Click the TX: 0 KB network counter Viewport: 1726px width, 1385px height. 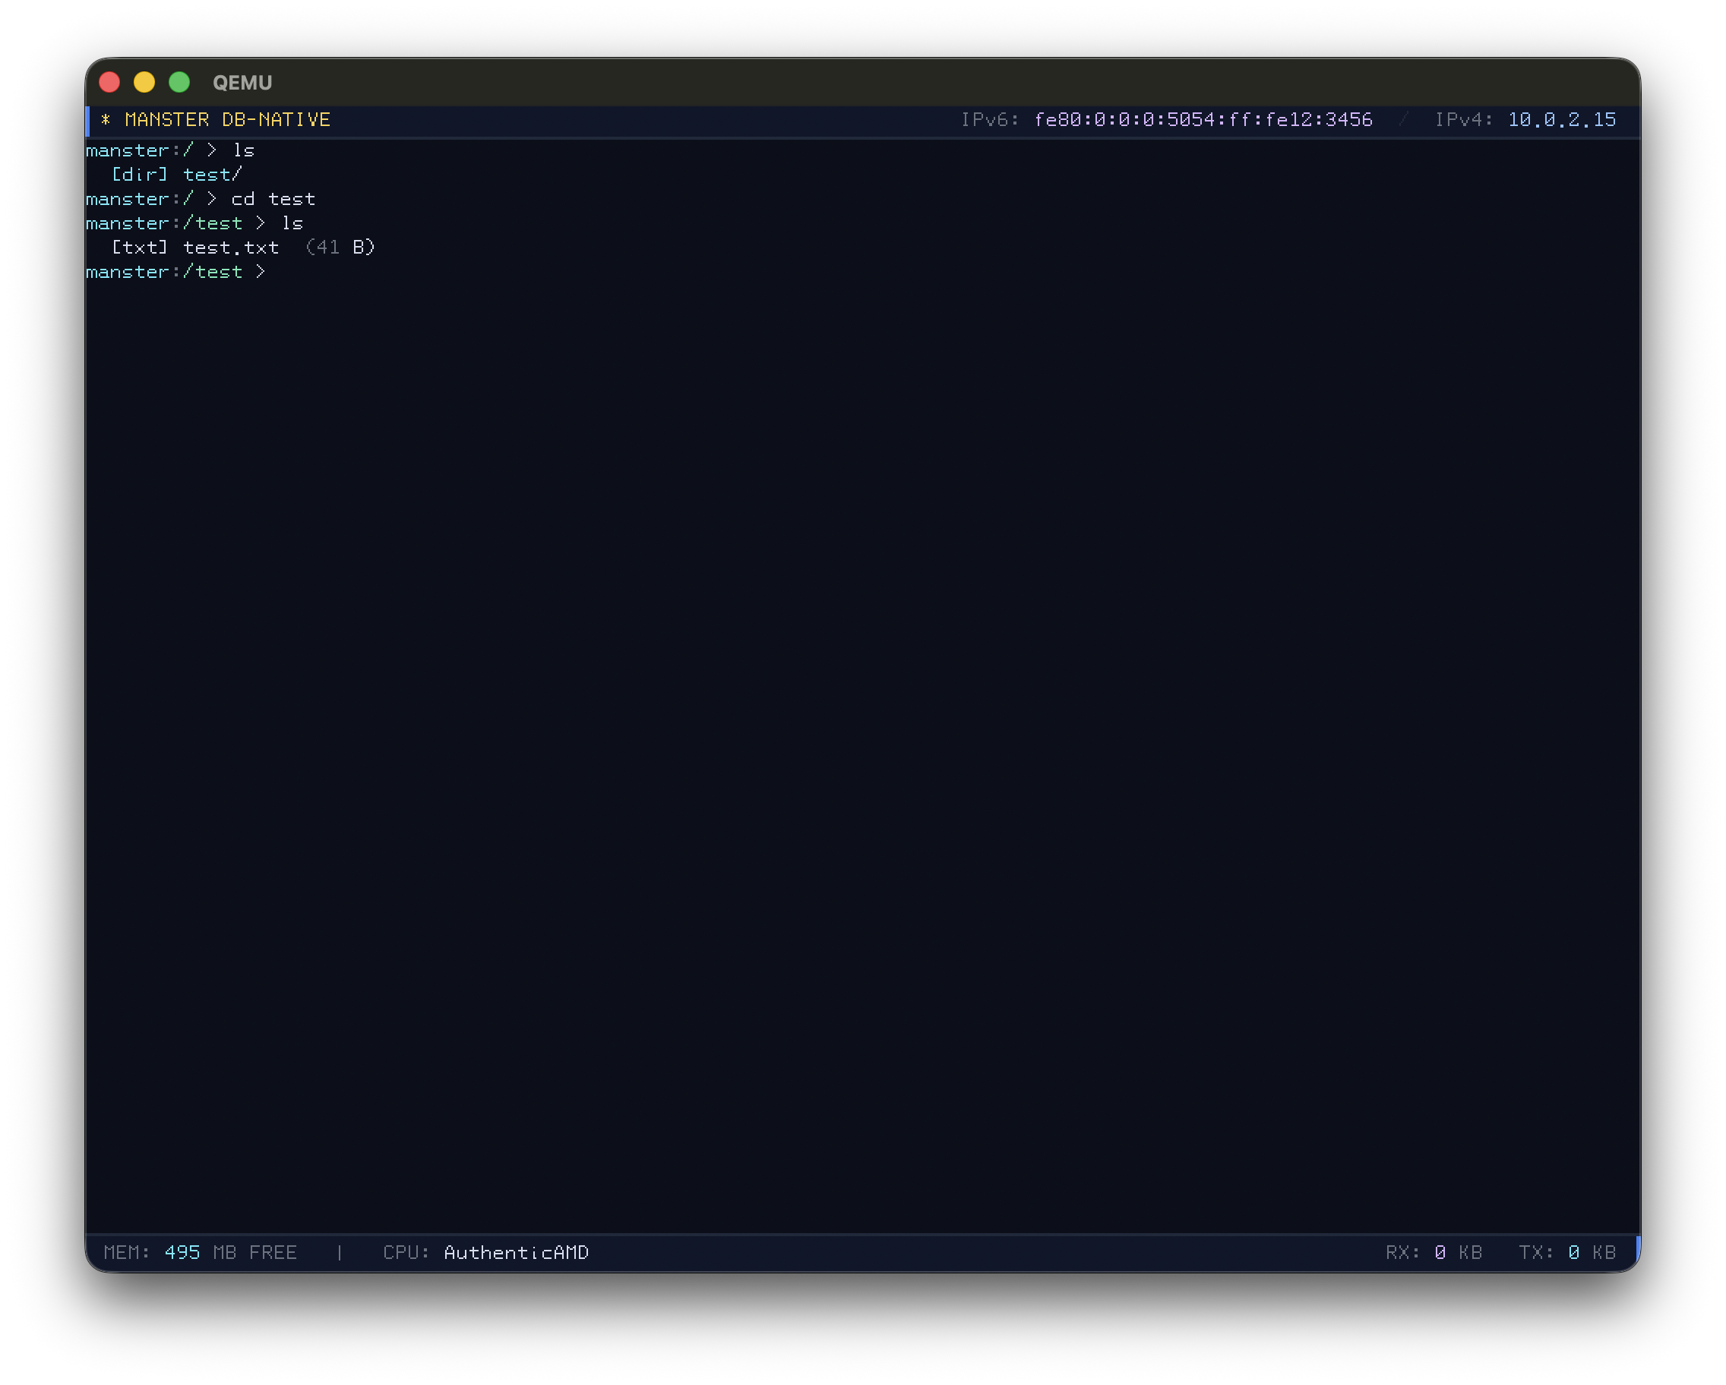click(1567, 1252)
